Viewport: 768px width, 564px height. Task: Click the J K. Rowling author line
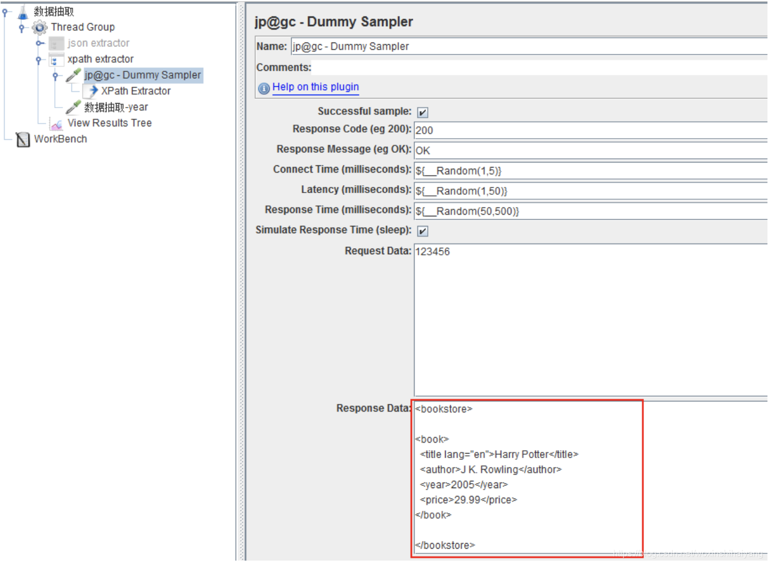point(490,469)
